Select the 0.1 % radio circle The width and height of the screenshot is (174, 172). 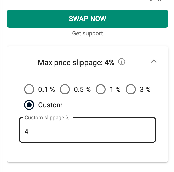click(29, 89)
